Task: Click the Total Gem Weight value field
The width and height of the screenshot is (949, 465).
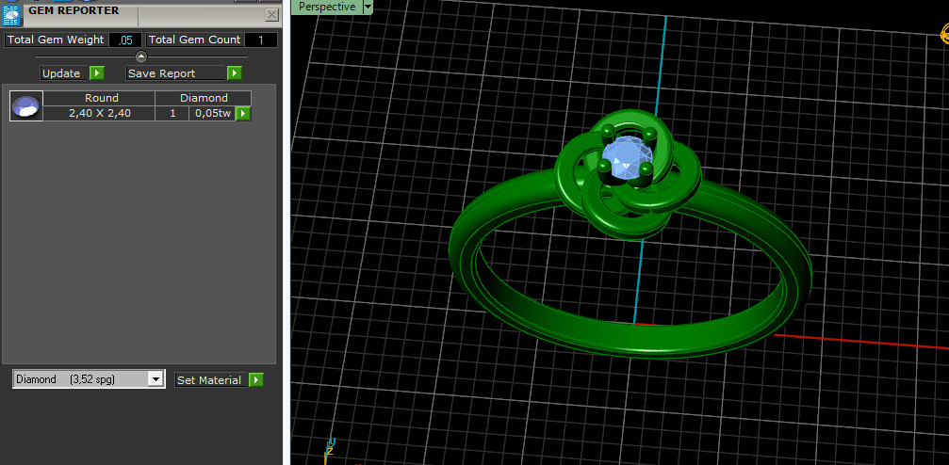Action: click(x=125, y=40)
